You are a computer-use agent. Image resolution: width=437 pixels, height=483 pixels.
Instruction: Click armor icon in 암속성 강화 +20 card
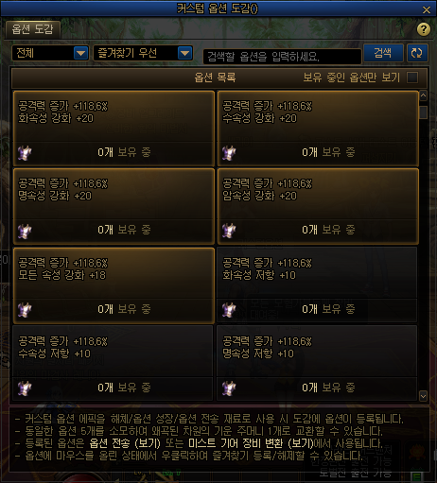click(229, 231)
